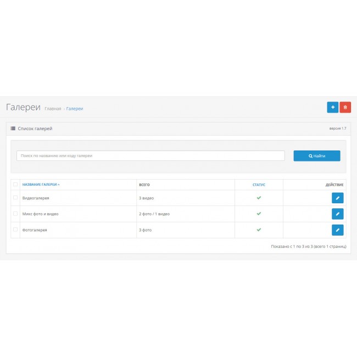
Task: Click the Видеогалерея gallery name cell
Action: [x=36, y=198]
